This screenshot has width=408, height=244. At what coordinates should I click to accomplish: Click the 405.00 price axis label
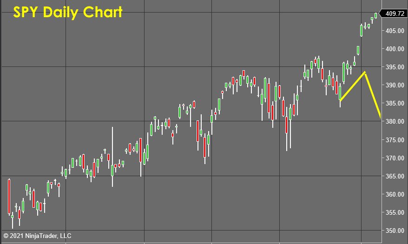click(395, 31)
